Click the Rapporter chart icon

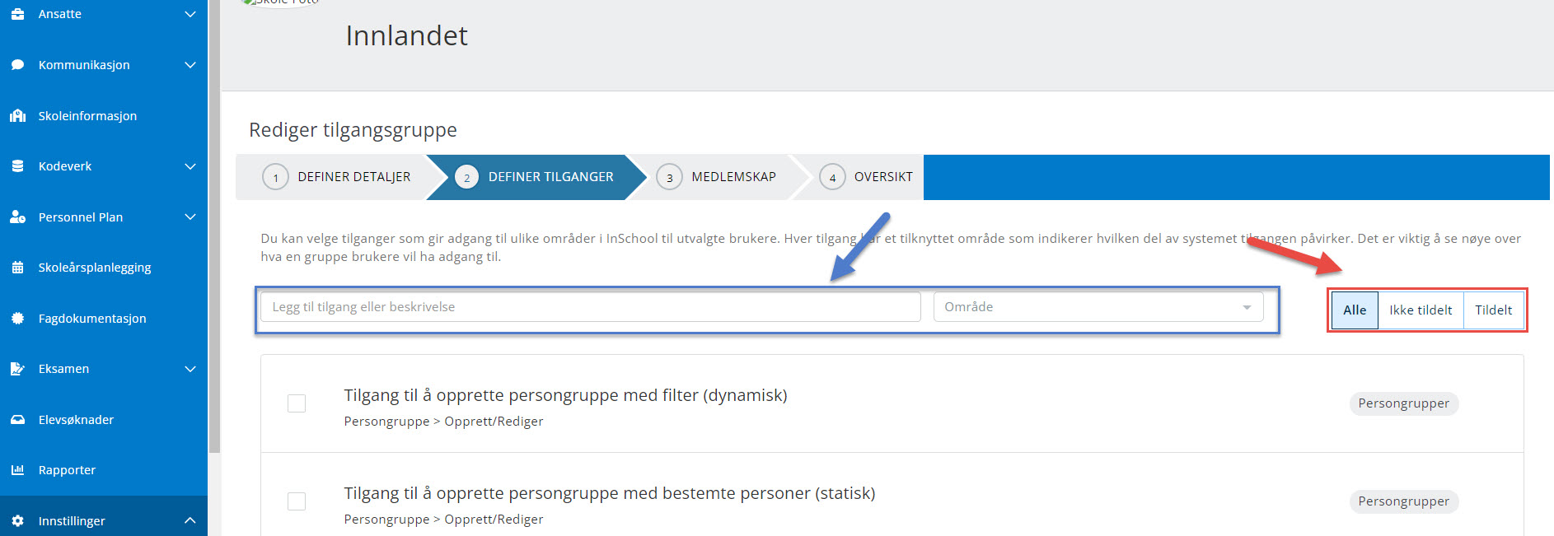point(17,470)
